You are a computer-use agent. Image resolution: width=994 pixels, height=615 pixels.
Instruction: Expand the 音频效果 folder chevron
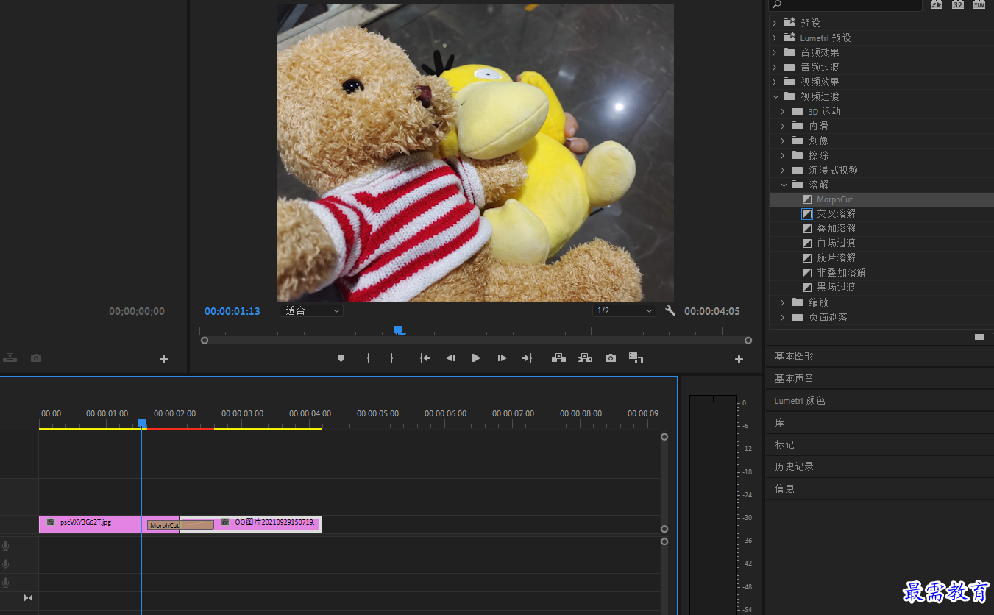click(775, 52)
